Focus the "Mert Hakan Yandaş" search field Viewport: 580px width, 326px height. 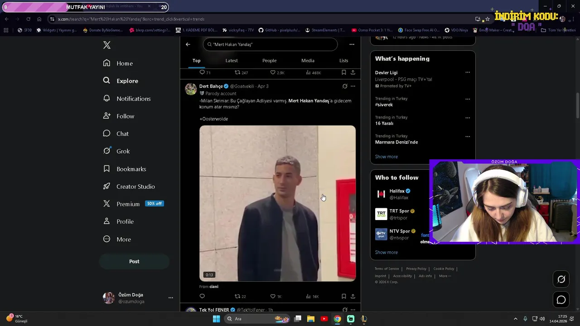click(x=270, y=44)
